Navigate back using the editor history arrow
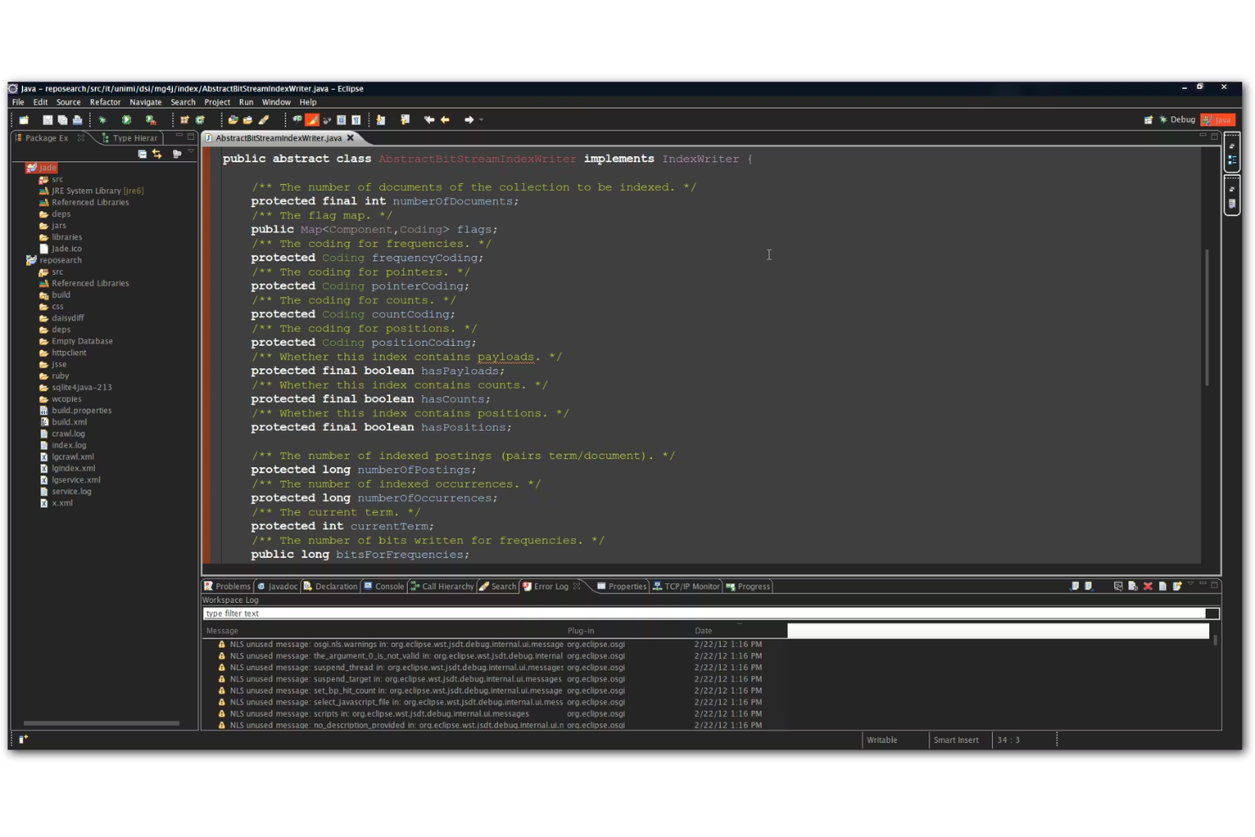The image size is (1255, 837). pyautogui.click(x=445, y=120)
